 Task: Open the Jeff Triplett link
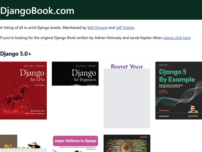[125, 28]
